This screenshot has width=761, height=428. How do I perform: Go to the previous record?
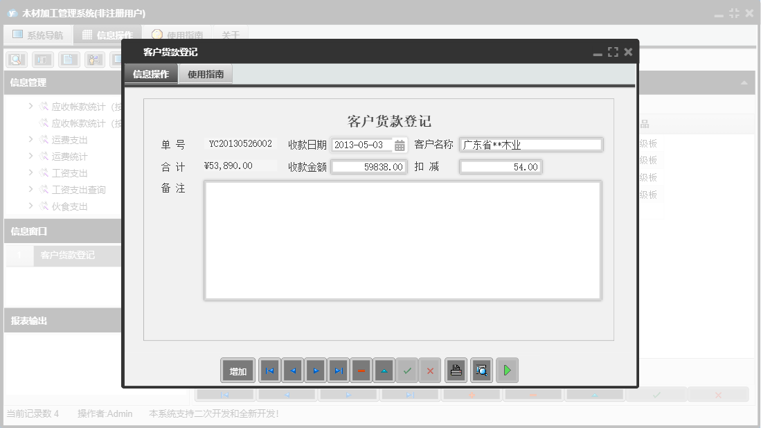292,371
